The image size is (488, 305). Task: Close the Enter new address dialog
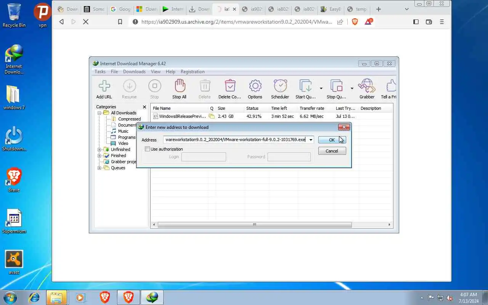[x=344, y=127]
